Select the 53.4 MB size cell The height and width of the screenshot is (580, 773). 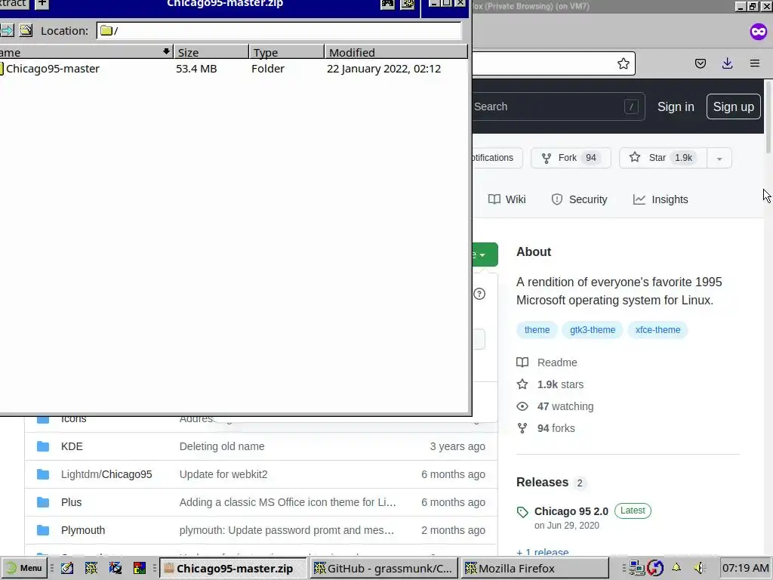click(196, 69)
